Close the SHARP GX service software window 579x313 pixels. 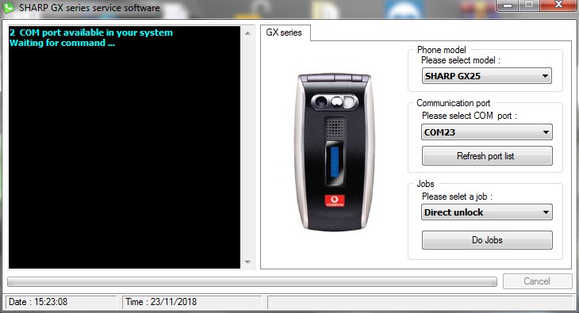(x=558, y=6)
